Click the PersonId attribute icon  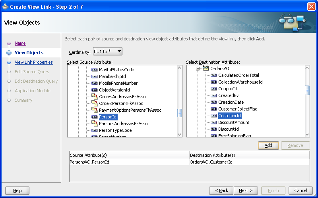click(x=94, y=117)
